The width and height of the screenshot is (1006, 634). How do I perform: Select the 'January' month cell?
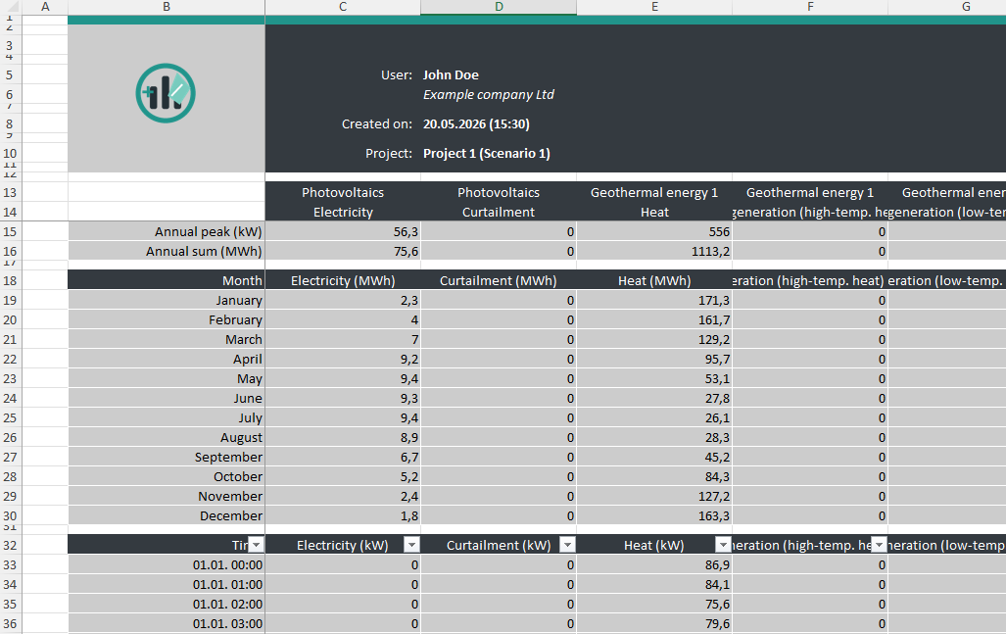167,300
